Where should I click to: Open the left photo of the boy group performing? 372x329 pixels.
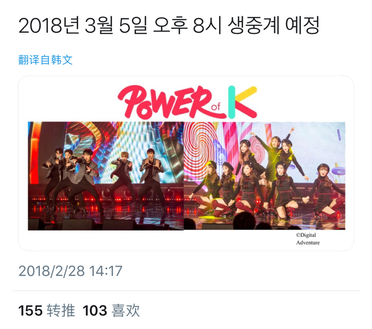point(106,176)
